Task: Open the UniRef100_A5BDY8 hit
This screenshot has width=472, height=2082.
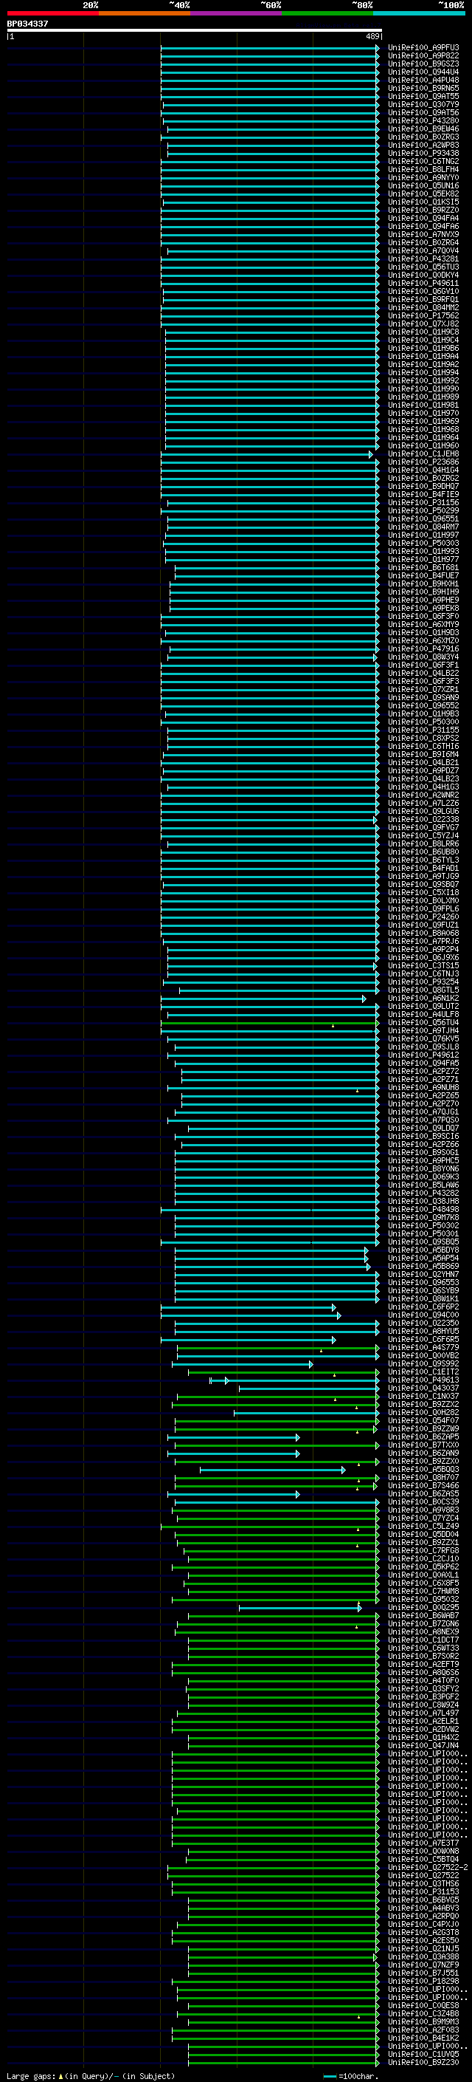Action: (423, 1250)
